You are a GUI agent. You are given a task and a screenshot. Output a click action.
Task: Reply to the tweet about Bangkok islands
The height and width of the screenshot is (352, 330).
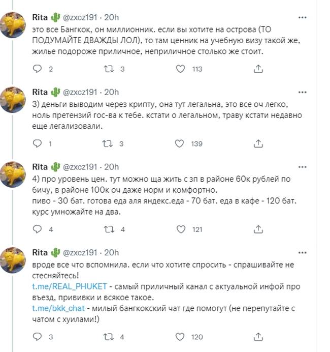click(37, 69)
